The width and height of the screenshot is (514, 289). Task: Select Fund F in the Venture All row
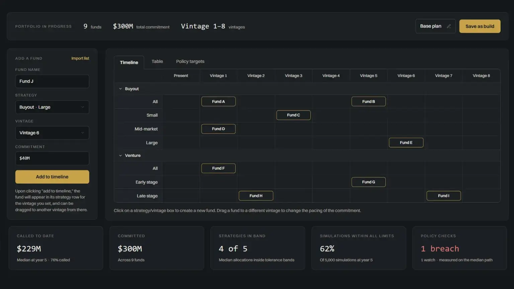[x=219, y=168]
